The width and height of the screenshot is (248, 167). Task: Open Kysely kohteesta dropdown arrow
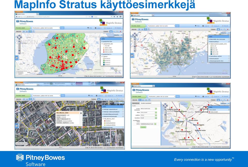click(x=156, y=109)
